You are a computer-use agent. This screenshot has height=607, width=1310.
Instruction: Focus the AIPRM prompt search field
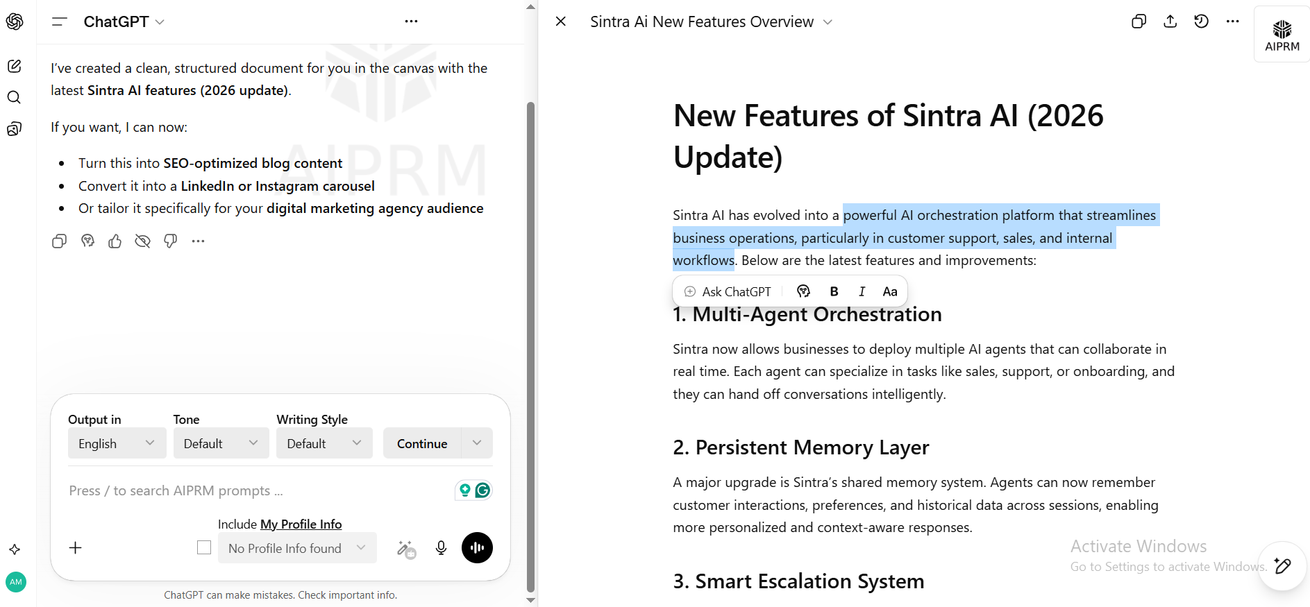[x=257, y=490]
